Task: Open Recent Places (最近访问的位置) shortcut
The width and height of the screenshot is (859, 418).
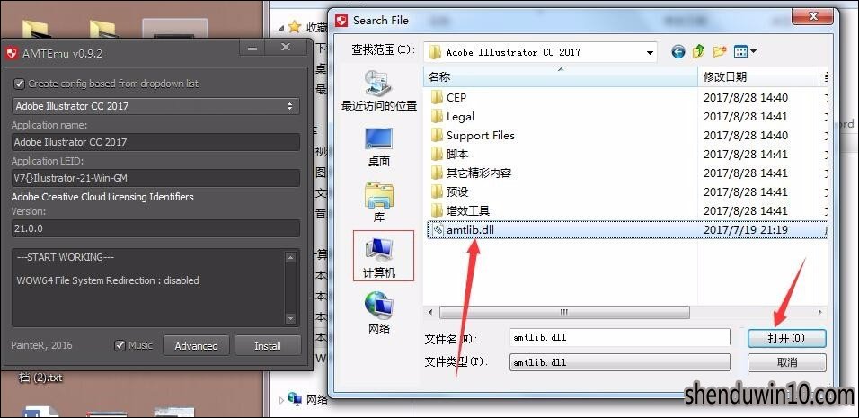Action: (x=379, y=91)
